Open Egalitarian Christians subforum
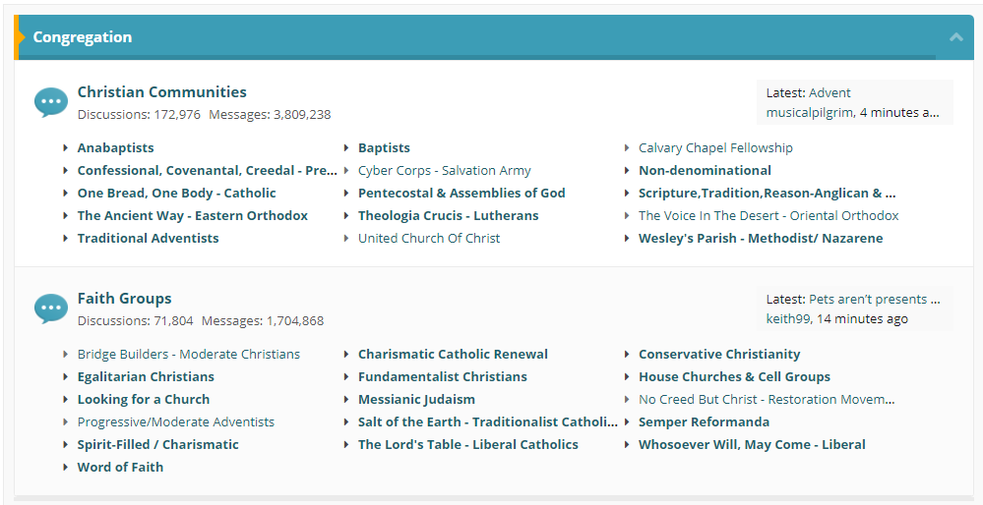Viewport: 983px width, 505px height. click(x=146, y=377)
